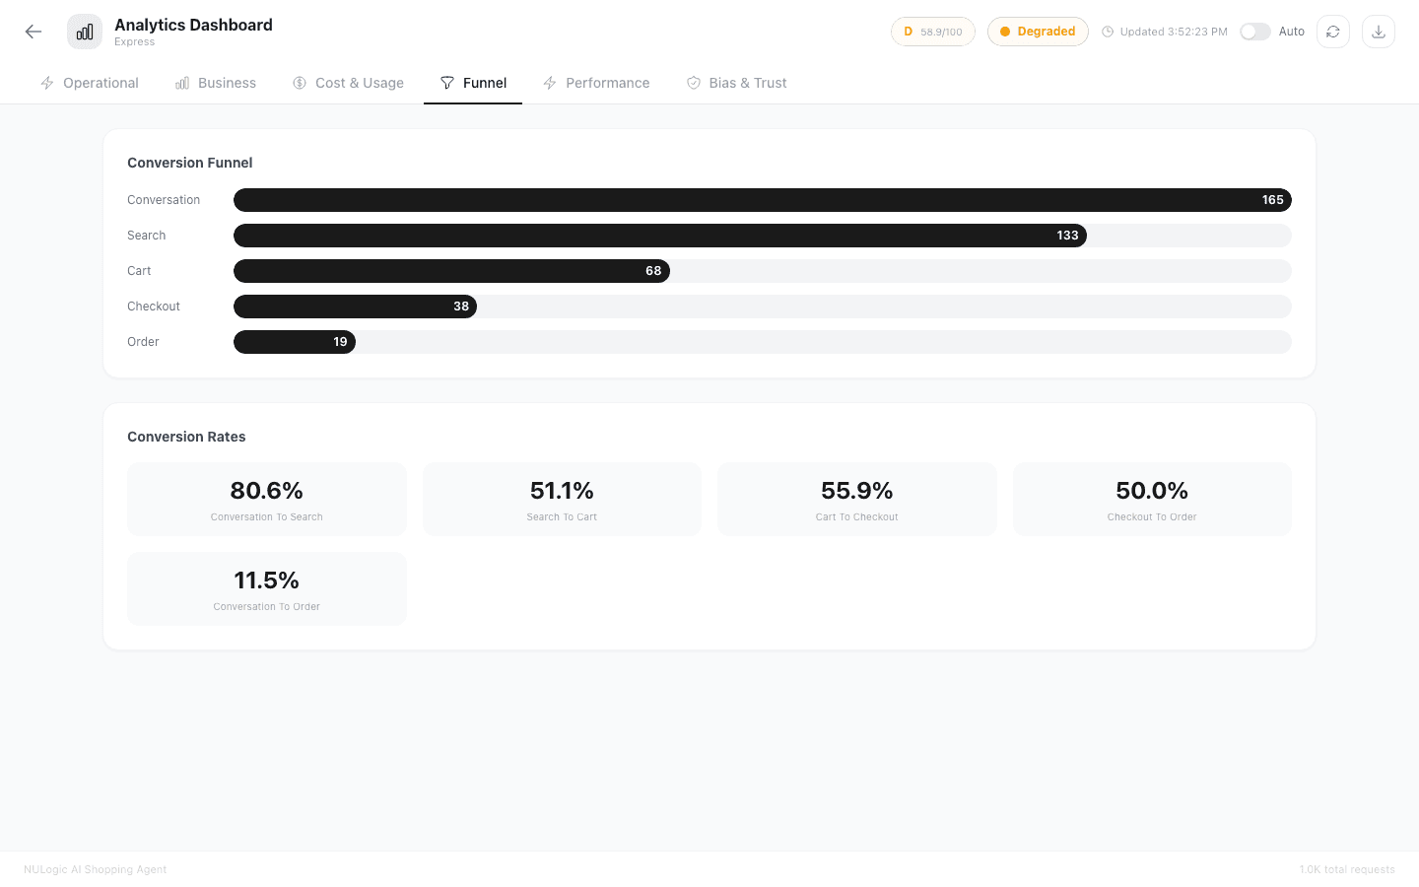
Task: Click the Degraded status badge
Action: point(1038,32)
